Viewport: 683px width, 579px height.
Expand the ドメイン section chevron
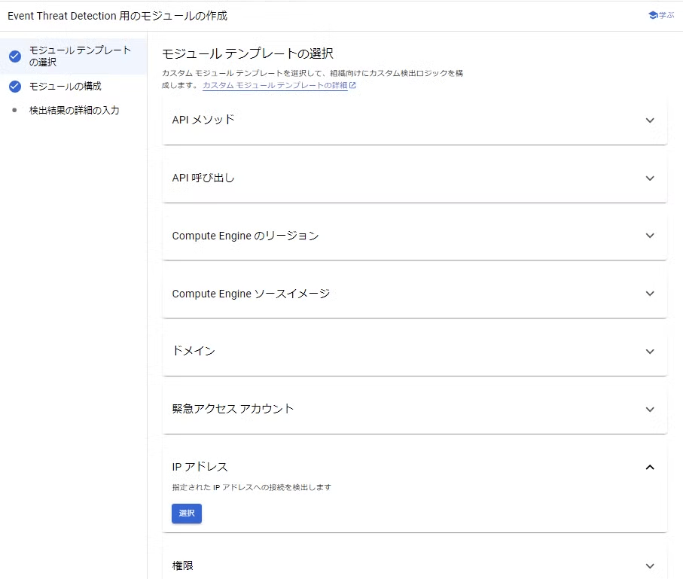pos(650,352)
